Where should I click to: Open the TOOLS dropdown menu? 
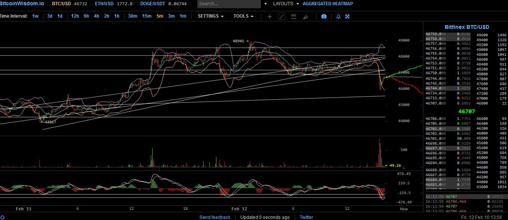coord(243,16)
